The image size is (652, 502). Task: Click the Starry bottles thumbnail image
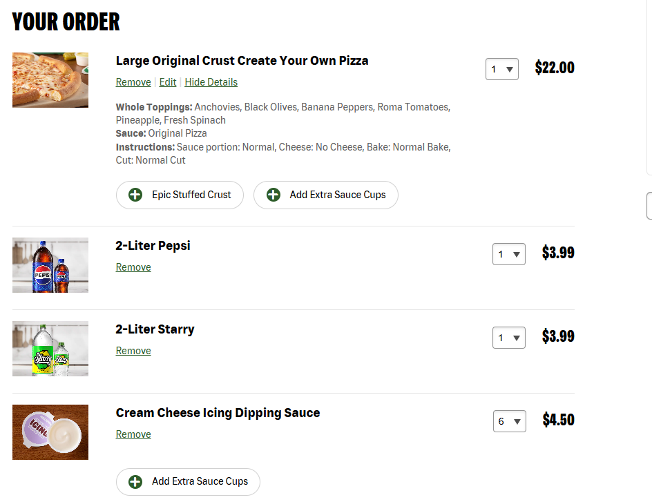pos(50,349)
